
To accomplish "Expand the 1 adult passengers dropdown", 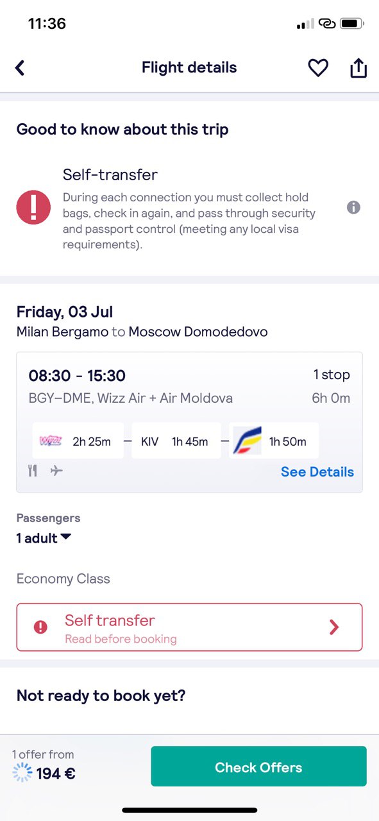I will 44,538.
